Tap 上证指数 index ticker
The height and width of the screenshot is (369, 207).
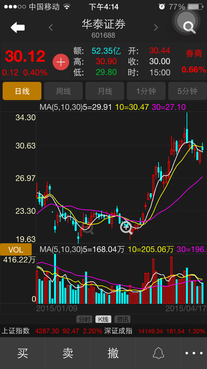pos(16,331)
